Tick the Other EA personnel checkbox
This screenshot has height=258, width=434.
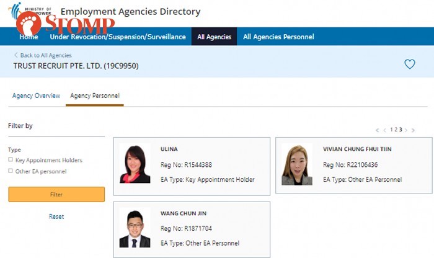click(11, 171)
